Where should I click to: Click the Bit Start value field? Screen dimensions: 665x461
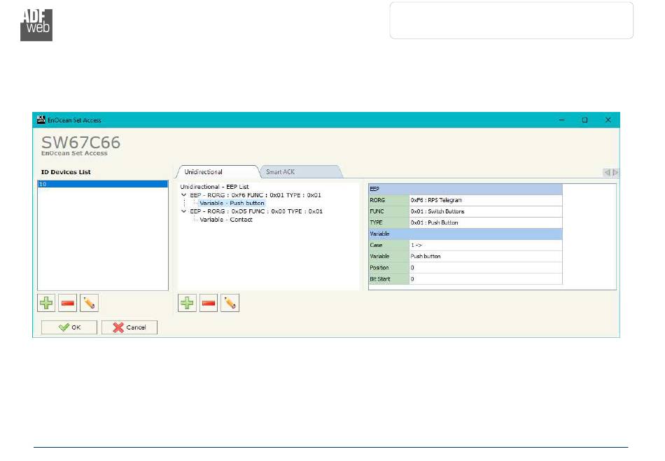tap(485, 279)
